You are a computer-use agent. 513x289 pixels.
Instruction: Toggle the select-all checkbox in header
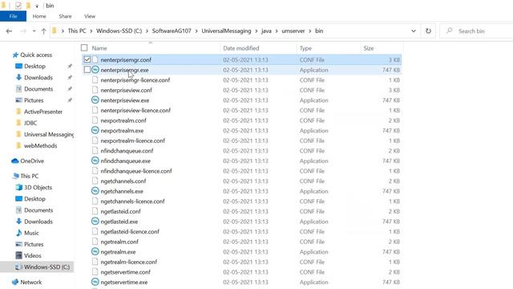point(84,48)
